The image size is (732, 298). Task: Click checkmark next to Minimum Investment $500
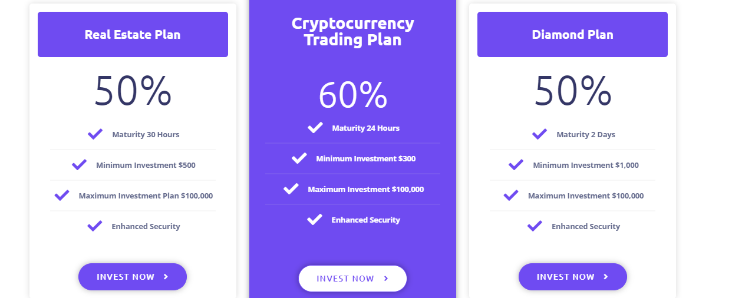tap(79, 165)
